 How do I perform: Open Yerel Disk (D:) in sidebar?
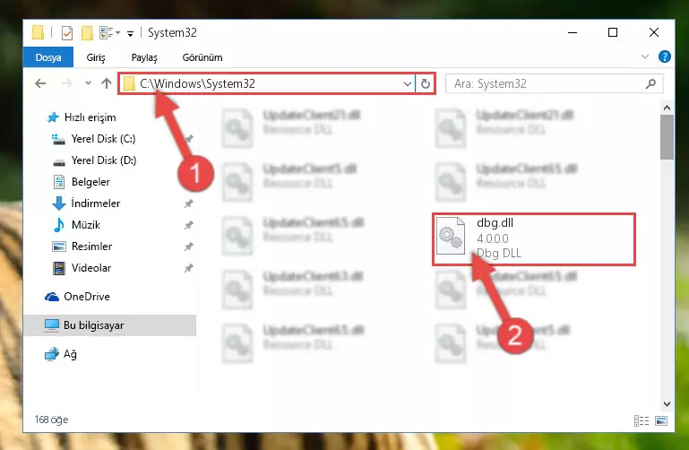tap(104, 160)
